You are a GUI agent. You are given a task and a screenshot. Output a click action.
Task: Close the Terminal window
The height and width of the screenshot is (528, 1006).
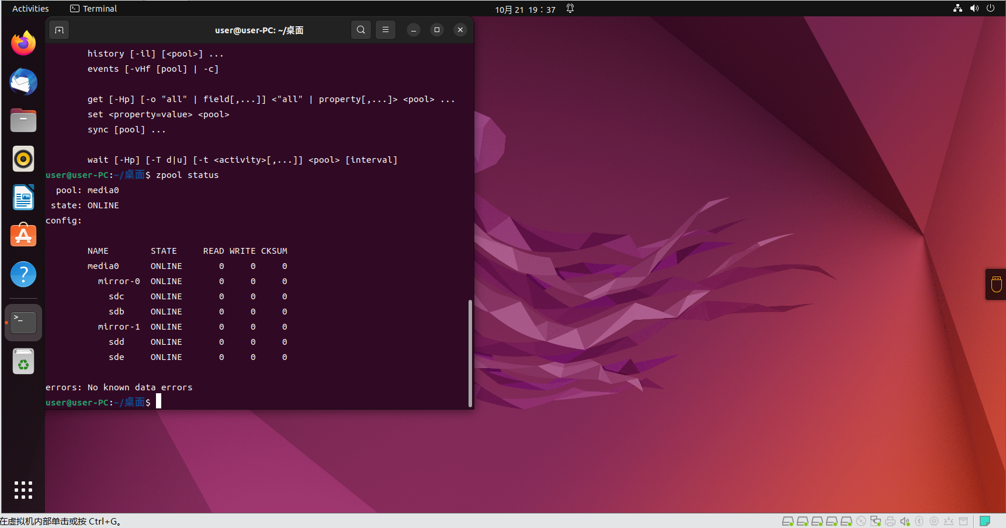(460, 30)
